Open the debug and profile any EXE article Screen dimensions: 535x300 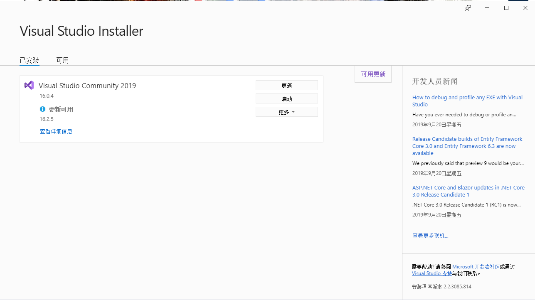click(467, 101)
